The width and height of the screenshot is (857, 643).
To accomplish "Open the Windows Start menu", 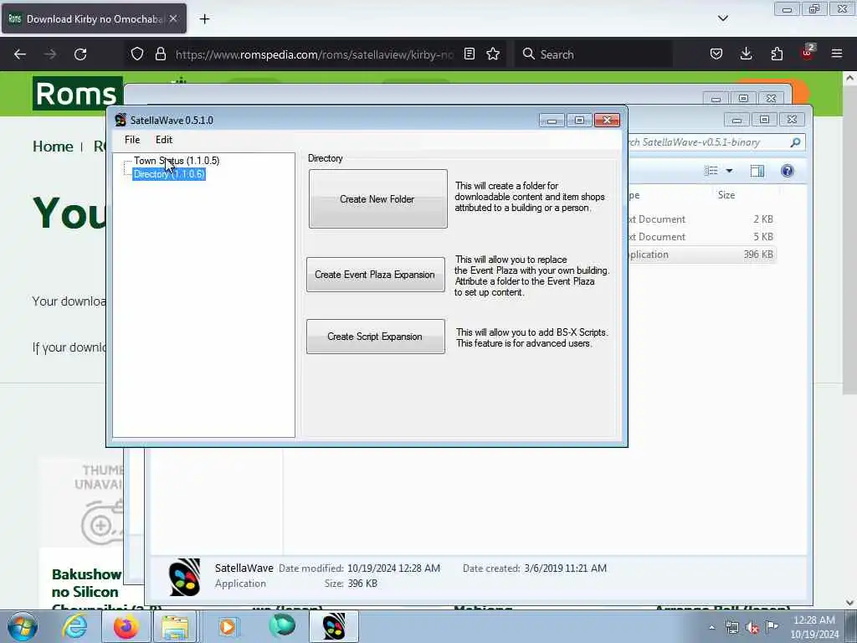I will pyautogui.click(x=22, y=627).
